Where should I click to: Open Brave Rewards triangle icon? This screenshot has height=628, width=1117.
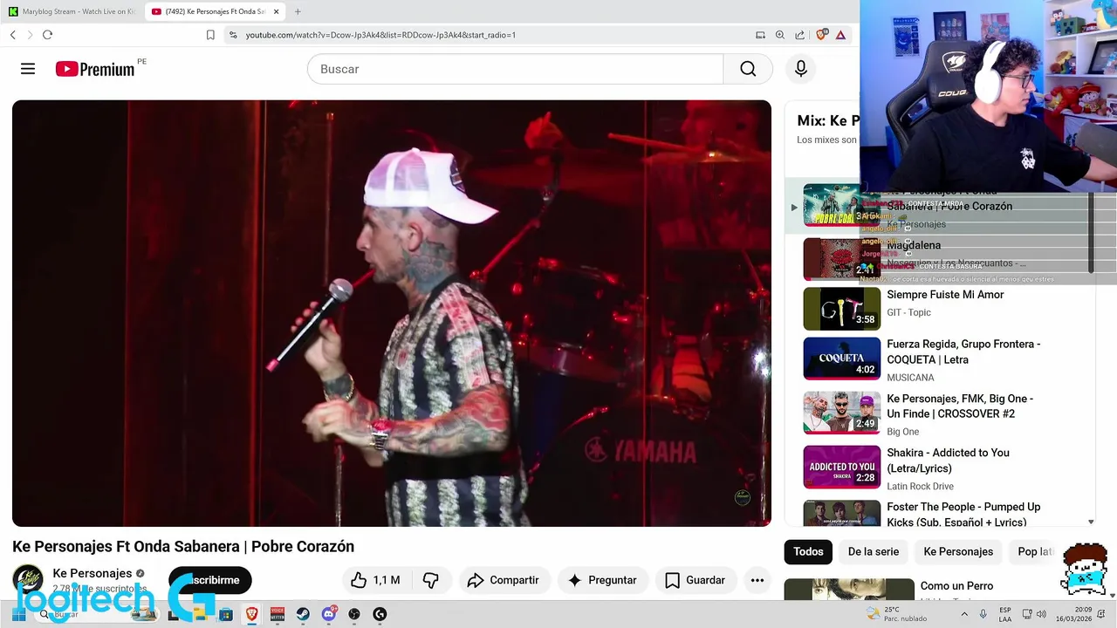click(840, 35)
